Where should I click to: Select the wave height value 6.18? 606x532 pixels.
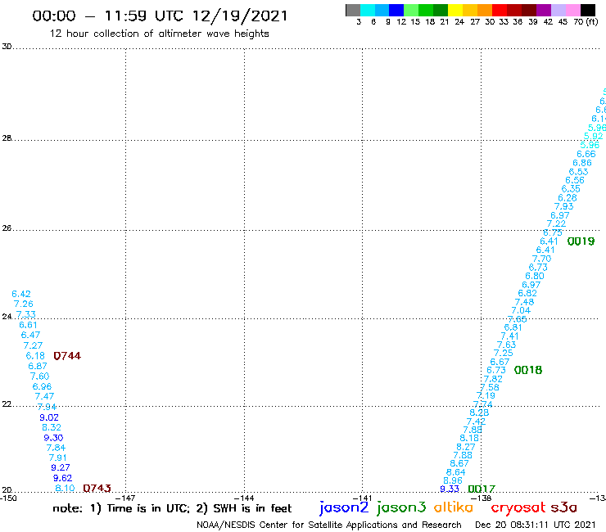point(35,355)
